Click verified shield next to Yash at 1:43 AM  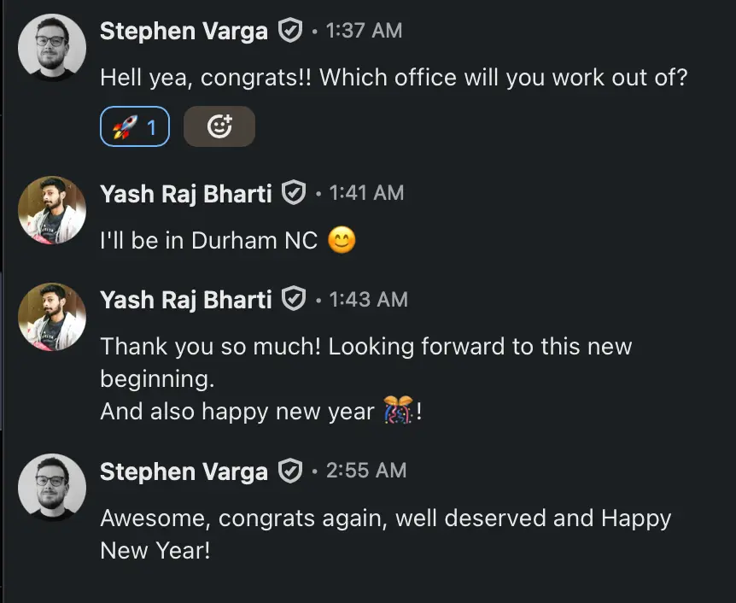point(295,300)
